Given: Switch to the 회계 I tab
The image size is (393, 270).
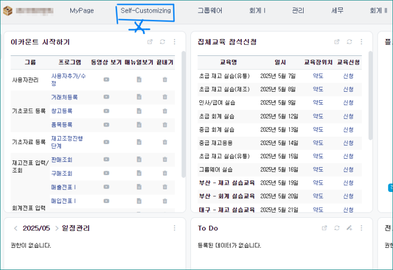Looking at the screenshot, I should click(x=257, y=11).
